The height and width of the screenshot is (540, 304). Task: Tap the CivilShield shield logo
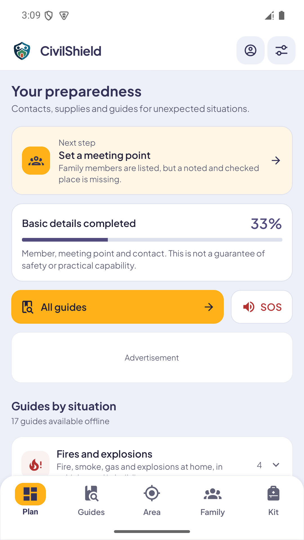22,51
